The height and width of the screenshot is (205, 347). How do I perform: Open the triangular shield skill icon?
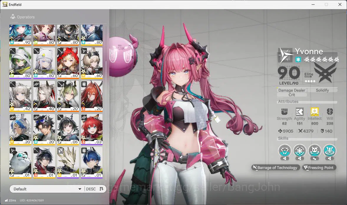[285, 151]
